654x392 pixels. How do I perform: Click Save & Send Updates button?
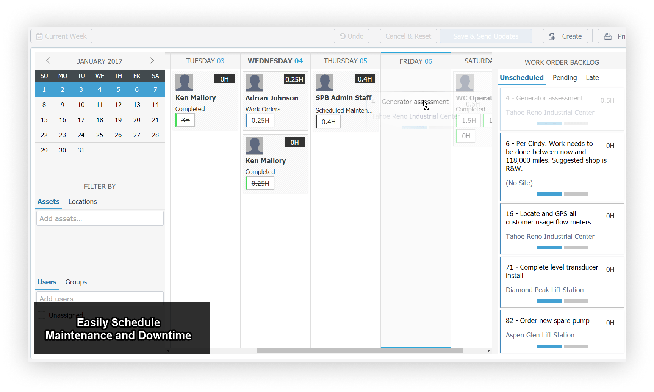[x=486, y=36]
